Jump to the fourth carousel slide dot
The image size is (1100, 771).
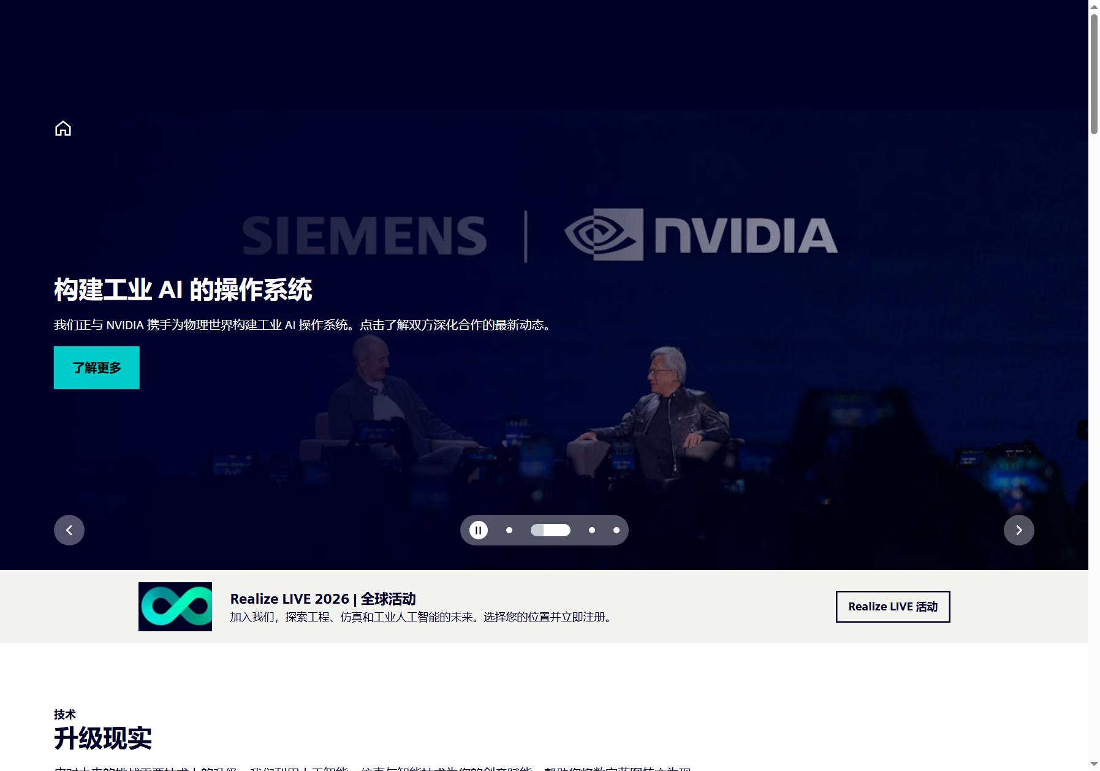click(616, 530)
